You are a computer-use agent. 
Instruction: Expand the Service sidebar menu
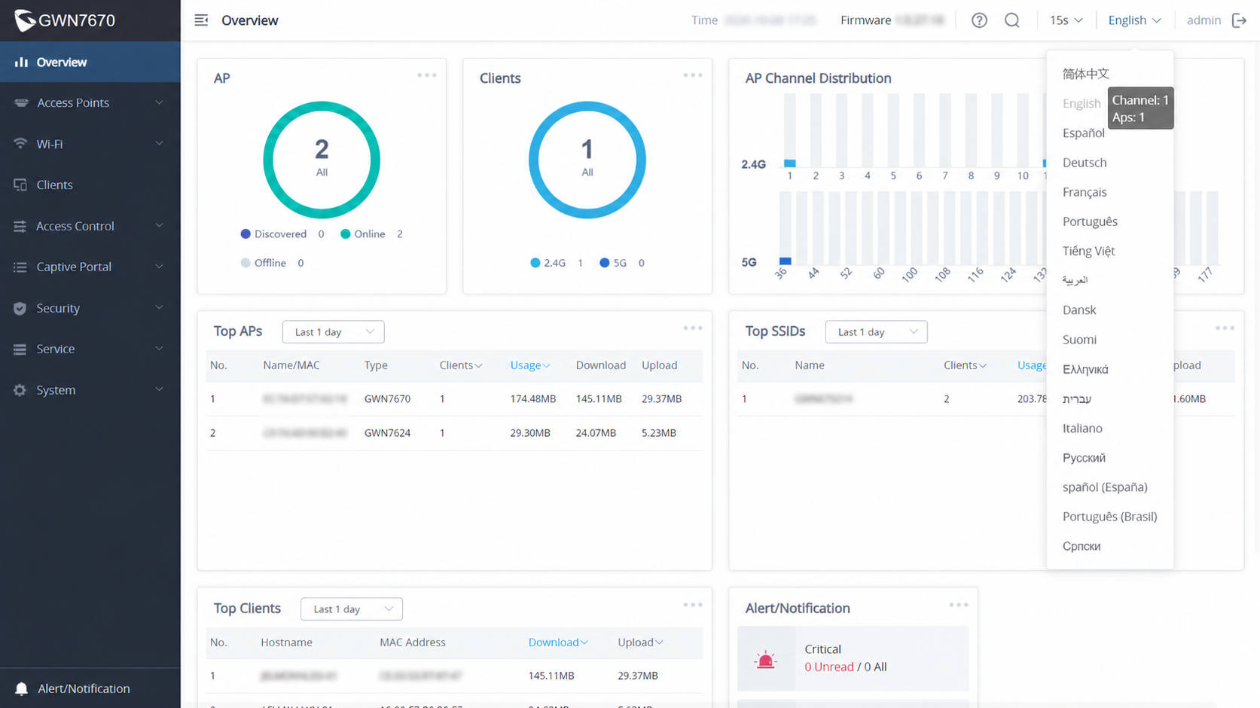[90, 349]
